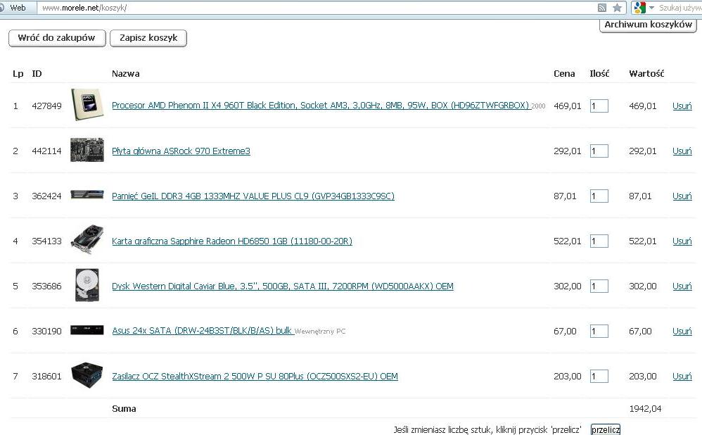702x435 pixels.
Task: Click quantity field for Procesor AMD Phenom
Action: point(599,106)
